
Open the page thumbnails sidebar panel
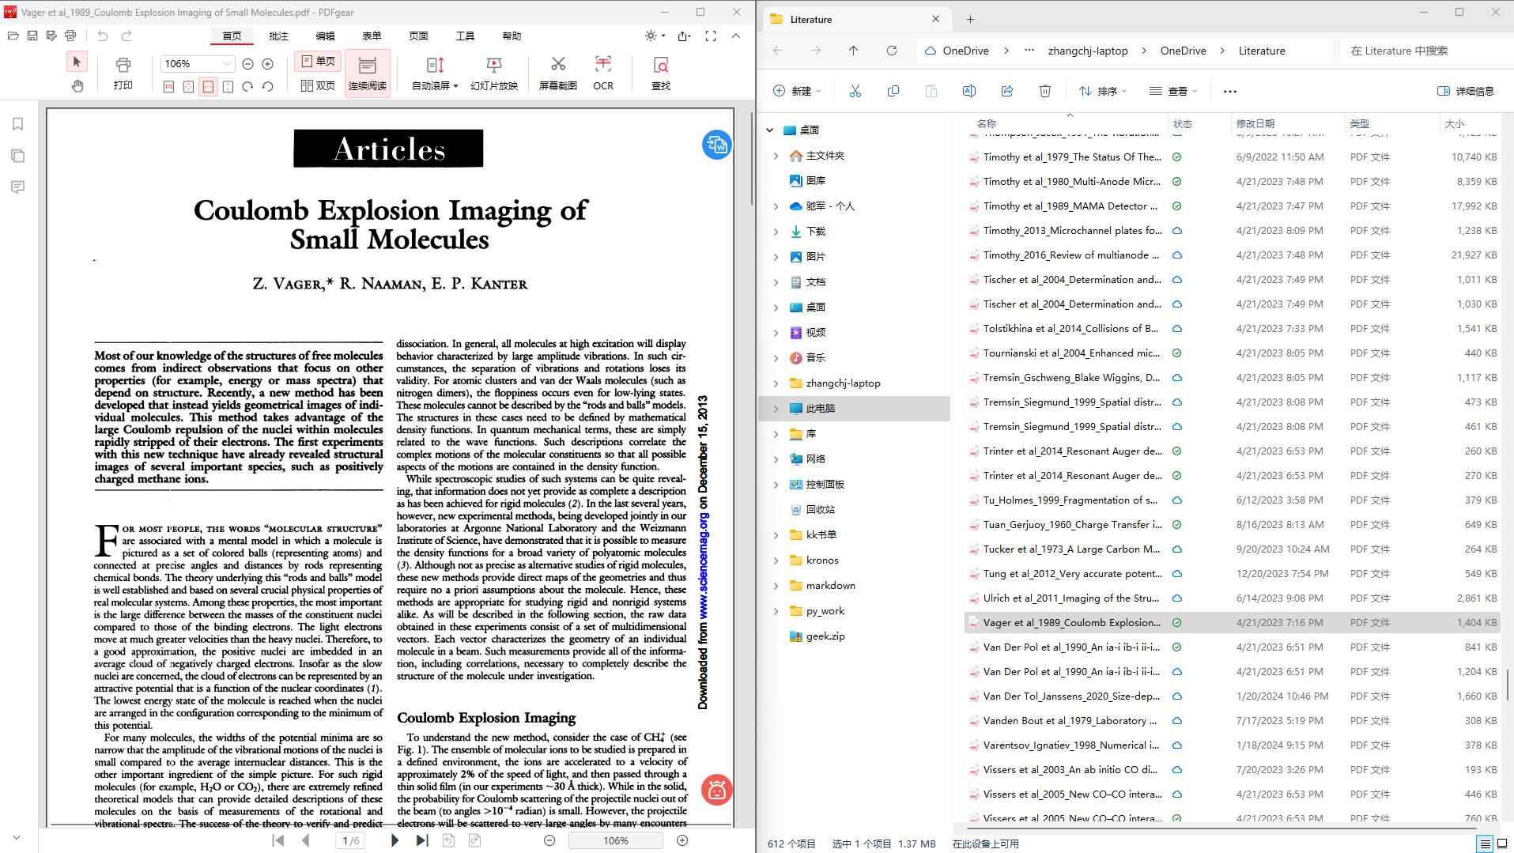tap(17, 156)
